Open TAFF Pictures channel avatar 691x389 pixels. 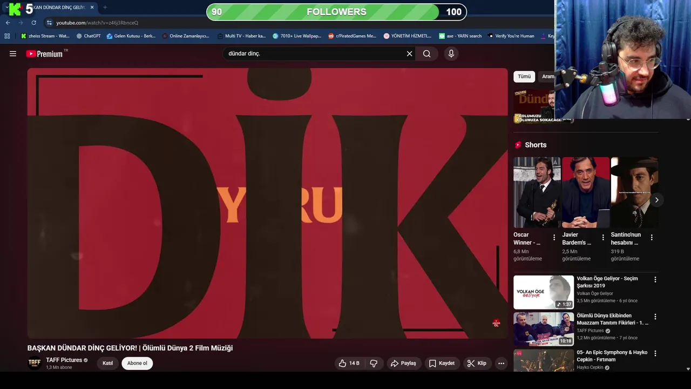tap(35, 363)
